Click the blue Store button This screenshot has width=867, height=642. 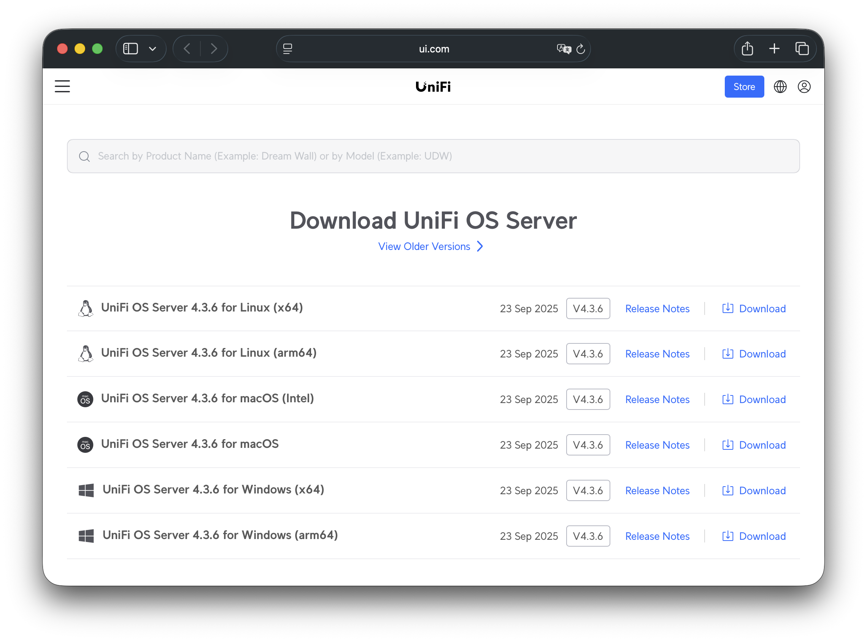(x=744, y=87)
